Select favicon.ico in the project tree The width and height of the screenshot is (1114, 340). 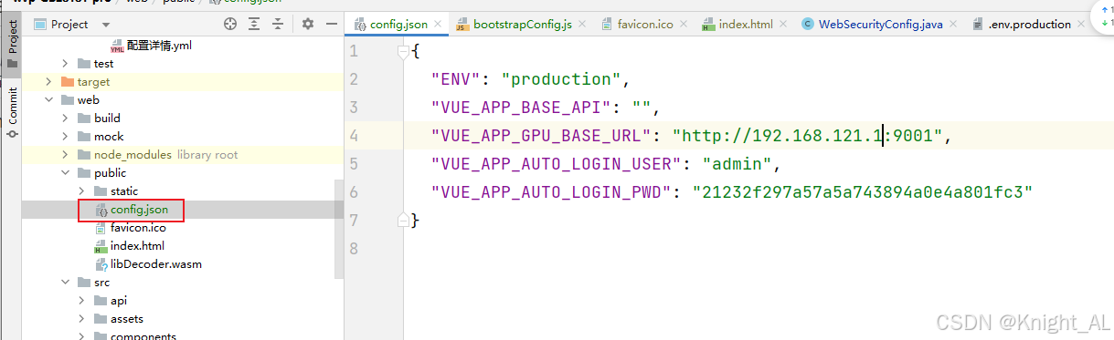(130, 227)
